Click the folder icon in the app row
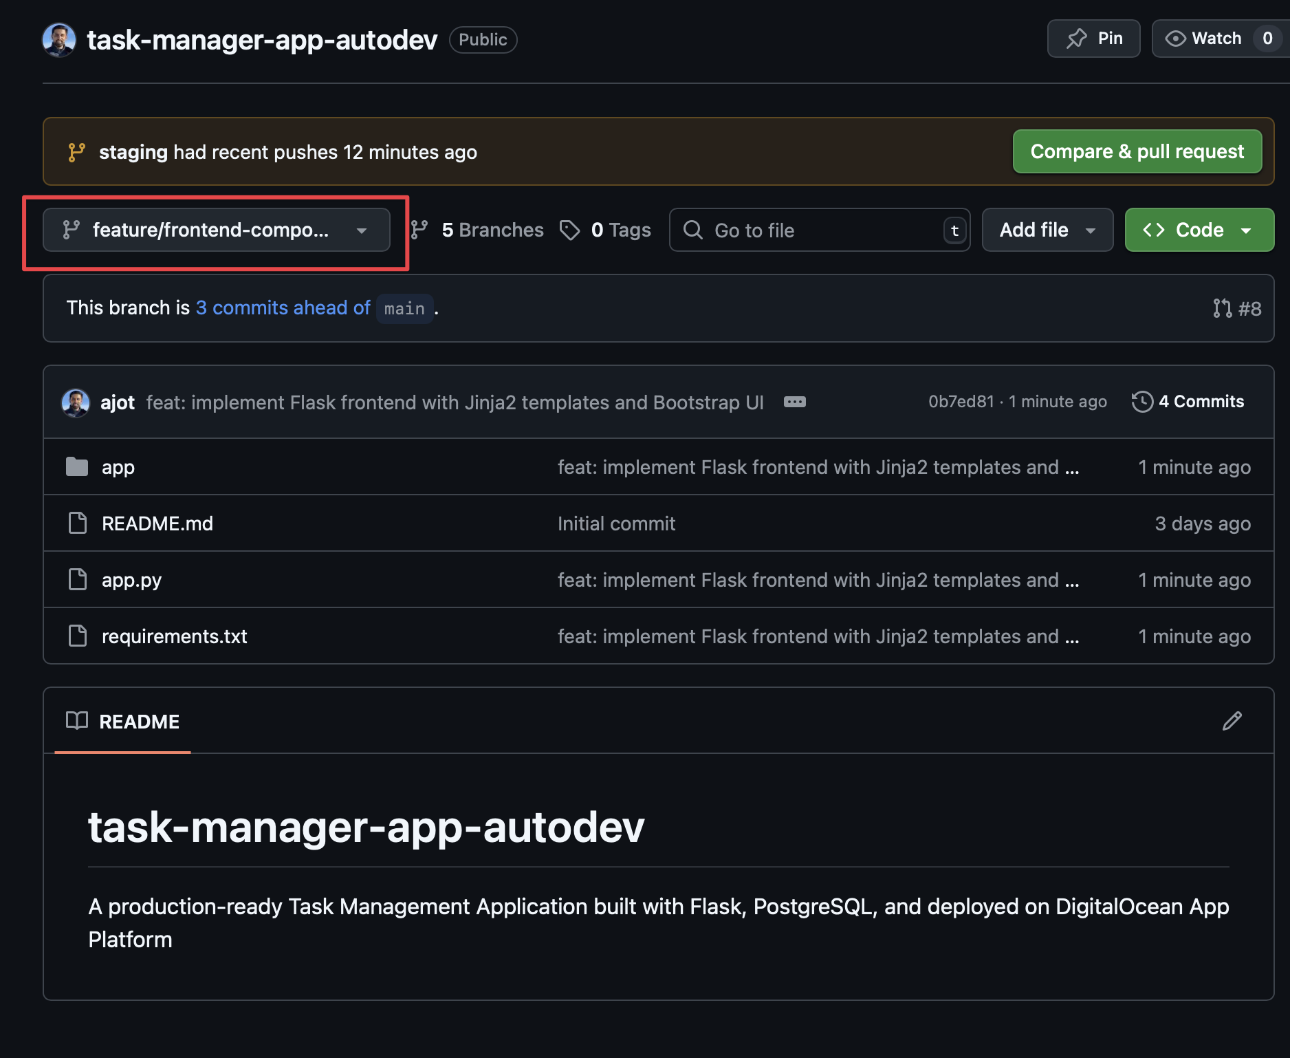Screen dimensions: 1290x1058 tap(77, 466)
